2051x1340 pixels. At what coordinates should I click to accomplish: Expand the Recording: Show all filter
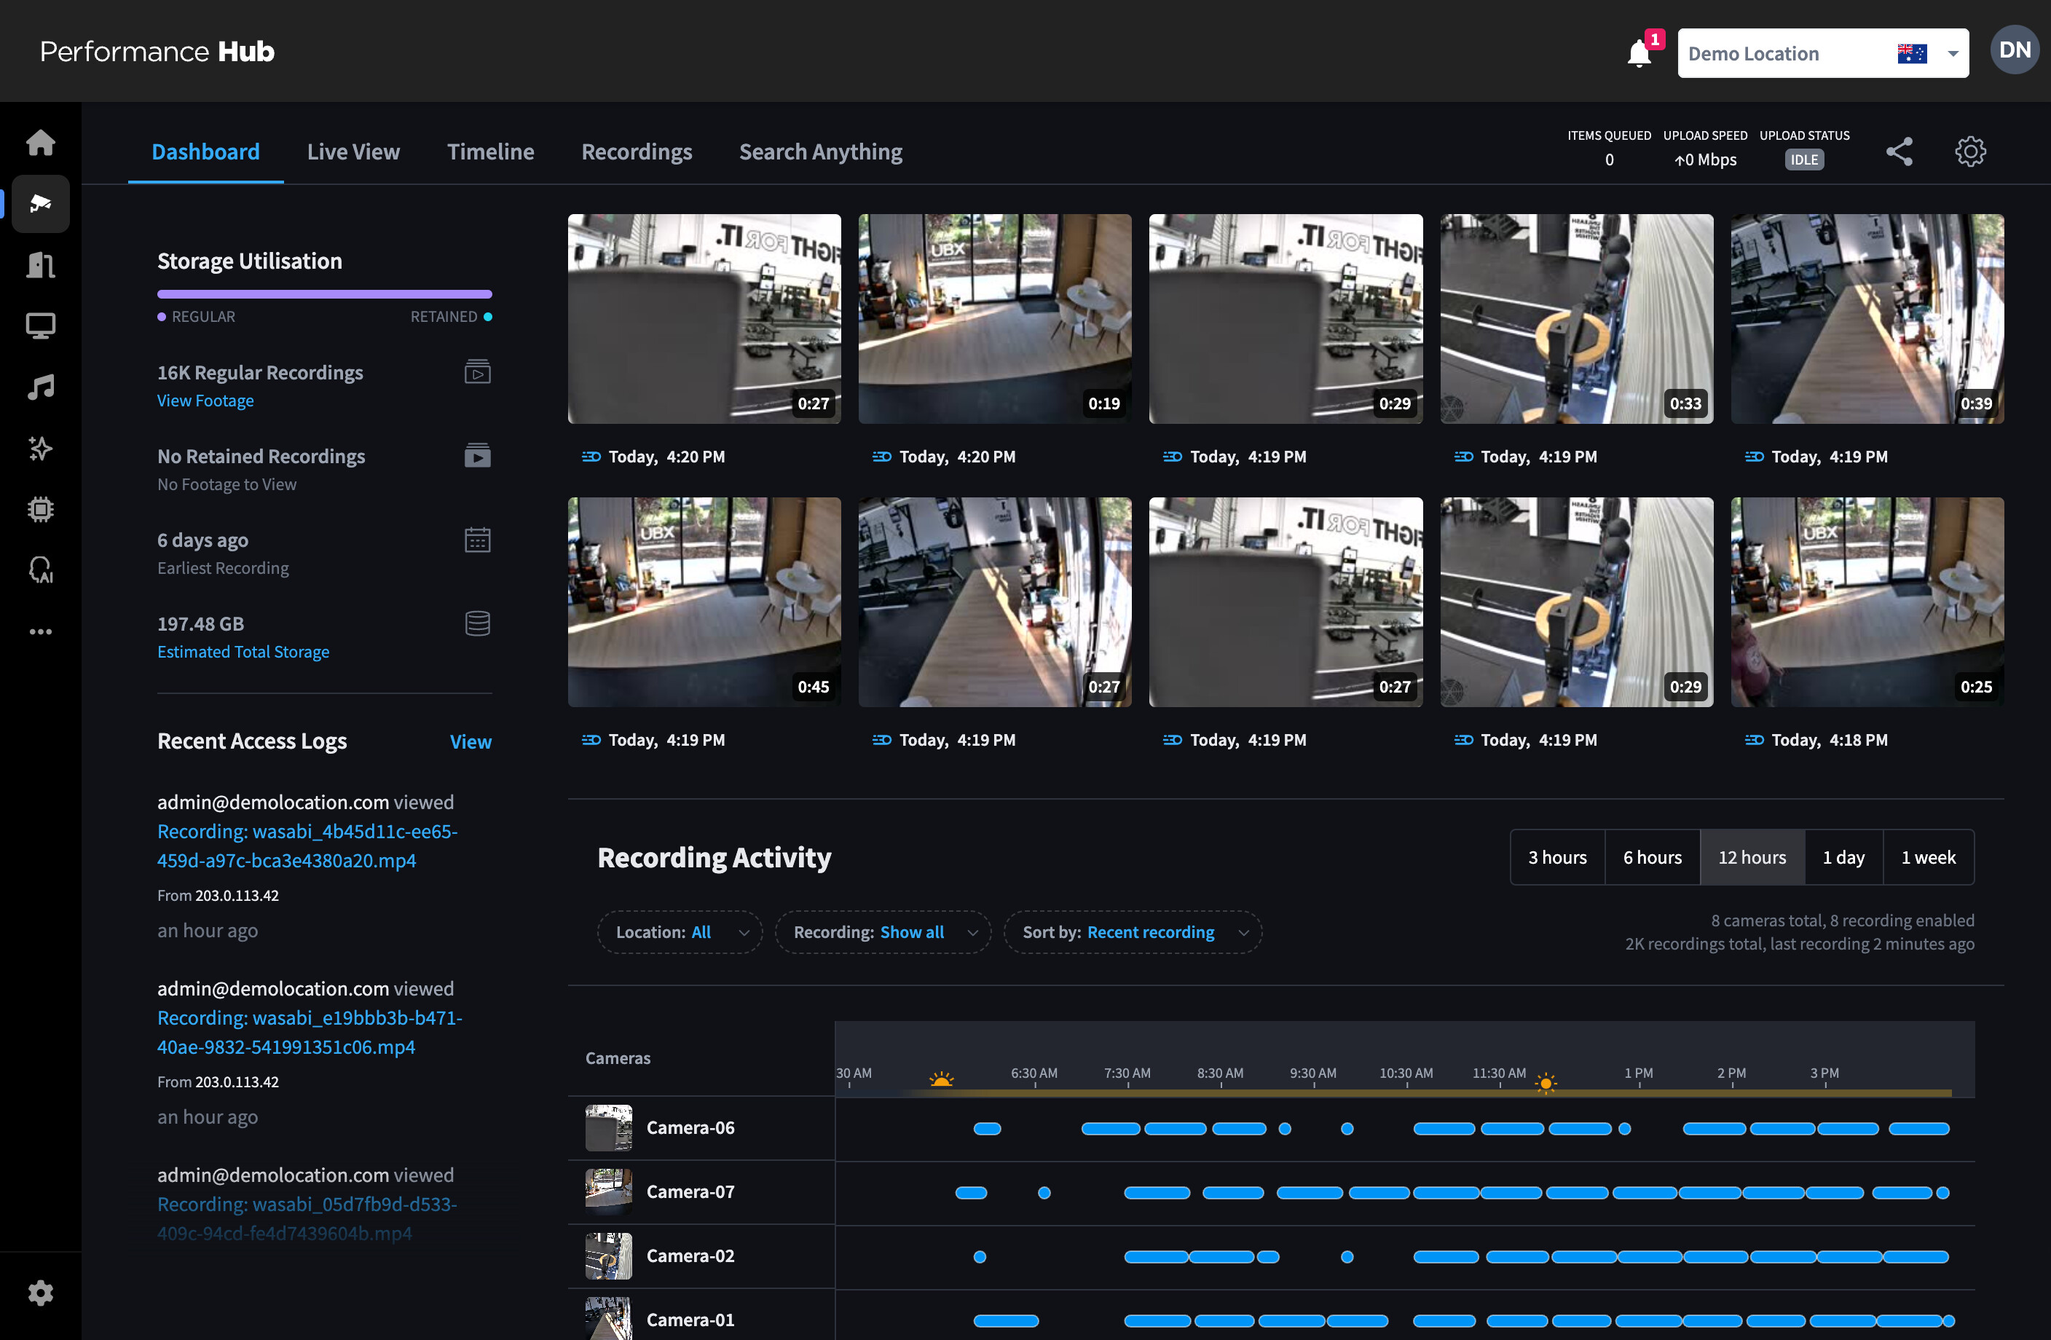883,931
